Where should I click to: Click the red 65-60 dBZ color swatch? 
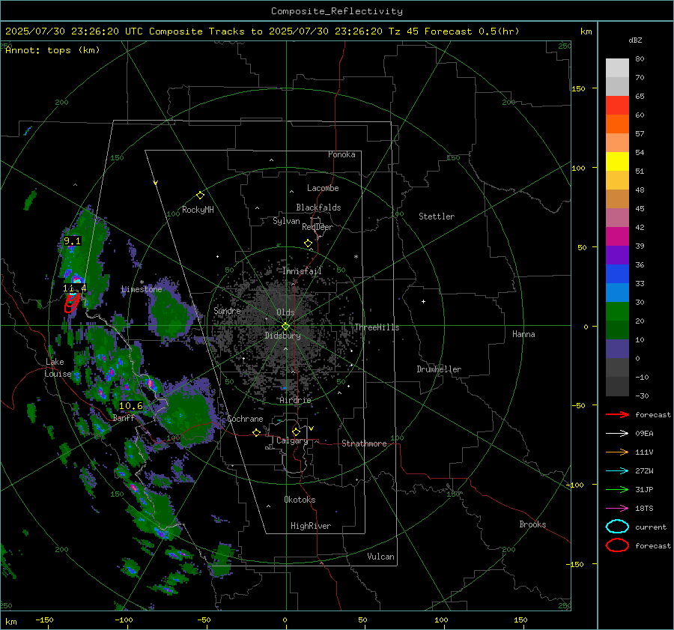(617, 106)
